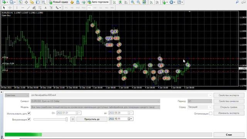Click the Открыть график button
247x139 pixels.
pyautogui.click(x=229, y=107)
